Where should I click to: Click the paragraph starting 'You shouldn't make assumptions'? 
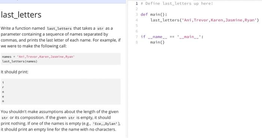(x=61, y=120)
